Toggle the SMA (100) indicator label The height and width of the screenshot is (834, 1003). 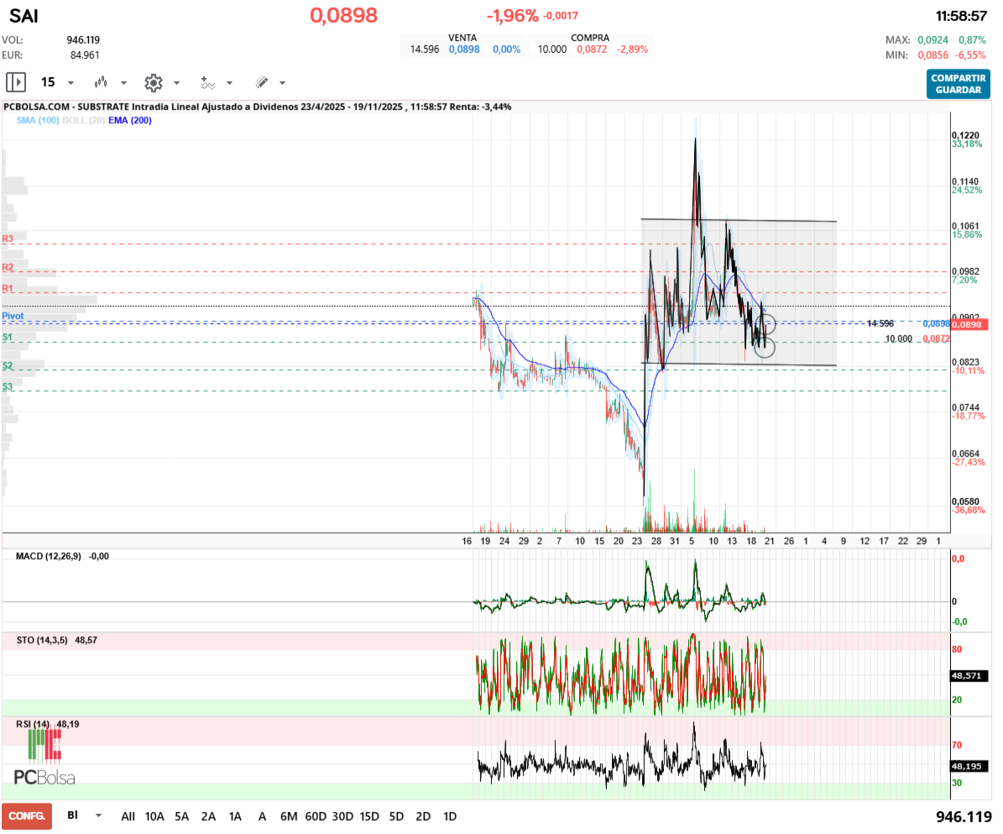click(x=38, y=120)
